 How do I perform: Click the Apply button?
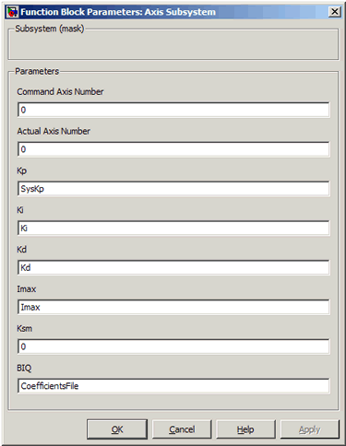click(x=310, y=429)
